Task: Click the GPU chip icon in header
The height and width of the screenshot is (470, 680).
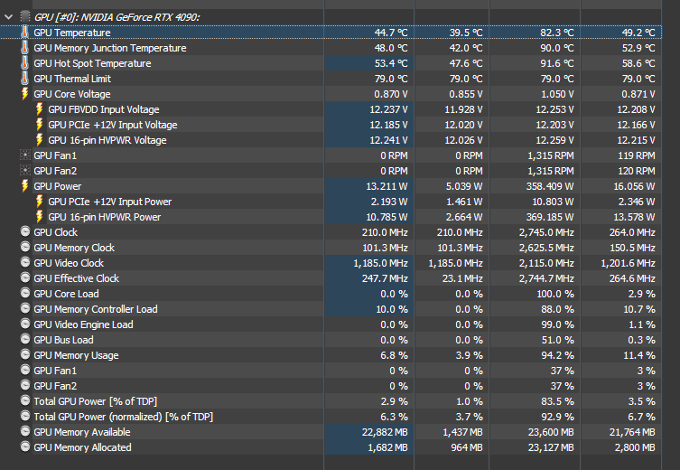Action: point(25,17)
